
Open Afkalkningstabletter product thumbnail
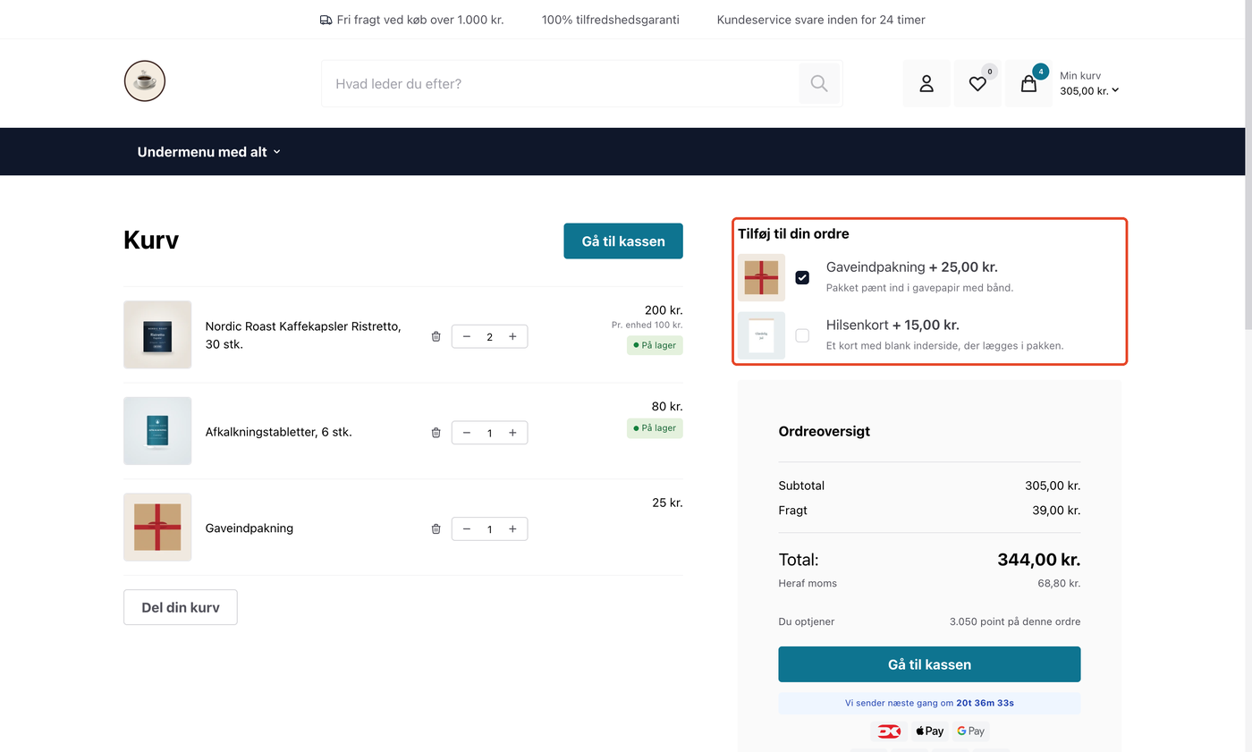(157, 431)
